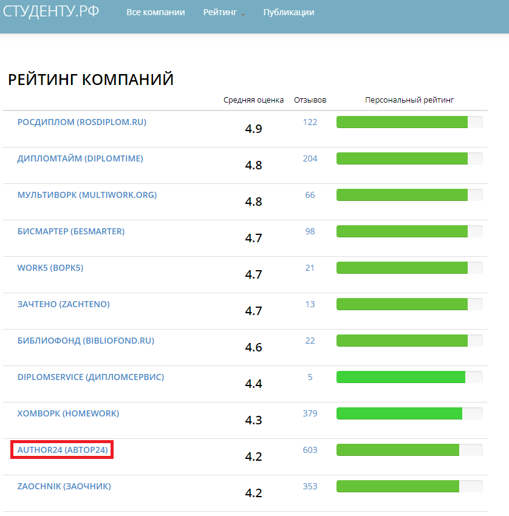Viewport: 509px width, 516px height.
Task: Click the 4.6 average score of Библиофонд
Action: point(253,347)
